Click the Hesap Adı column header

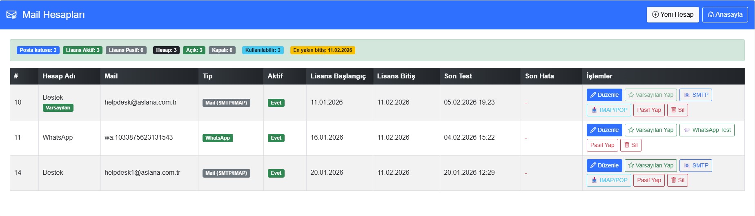[59, 76]
